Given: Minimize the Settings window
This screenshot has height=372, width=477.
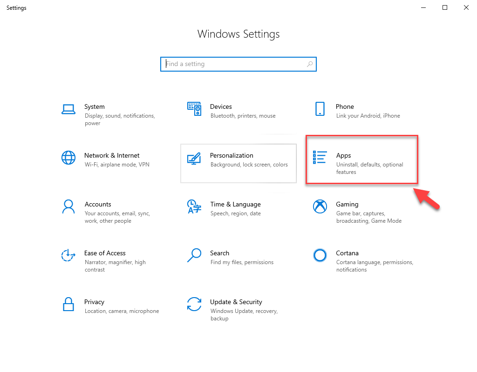Looking at the screenshot, I should click(x=423, y=7).
